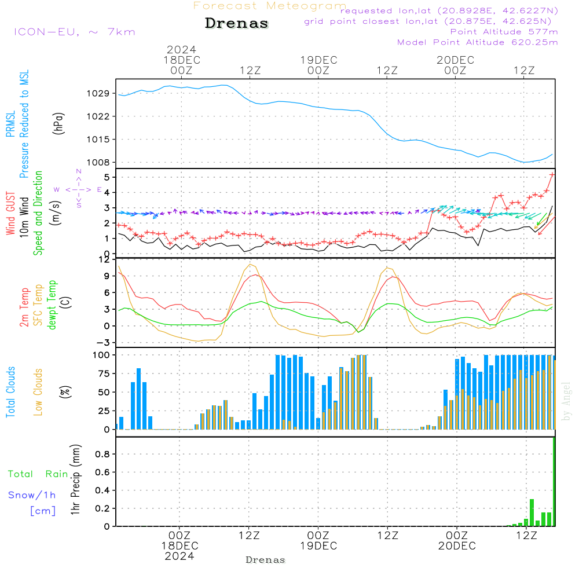579x579 pixels.
Task: Click the green "Total Rain" legend label
Action: 38,474
